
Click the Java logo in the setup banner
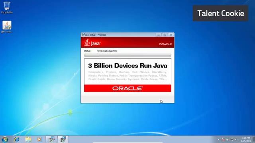(x=92, y=43)
